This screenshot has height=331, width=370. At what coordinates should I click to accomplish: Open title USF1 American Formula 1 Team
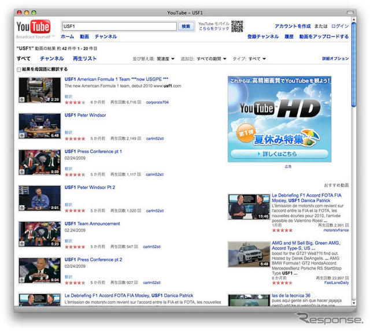(116, 79)
